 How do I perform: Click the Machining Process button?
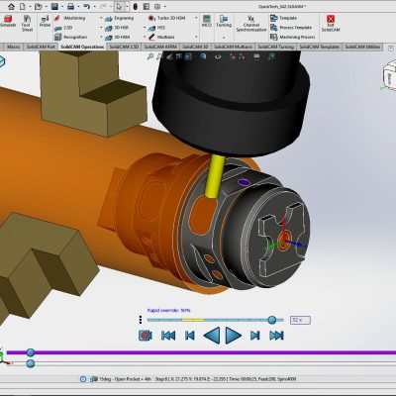coord(292,37)
